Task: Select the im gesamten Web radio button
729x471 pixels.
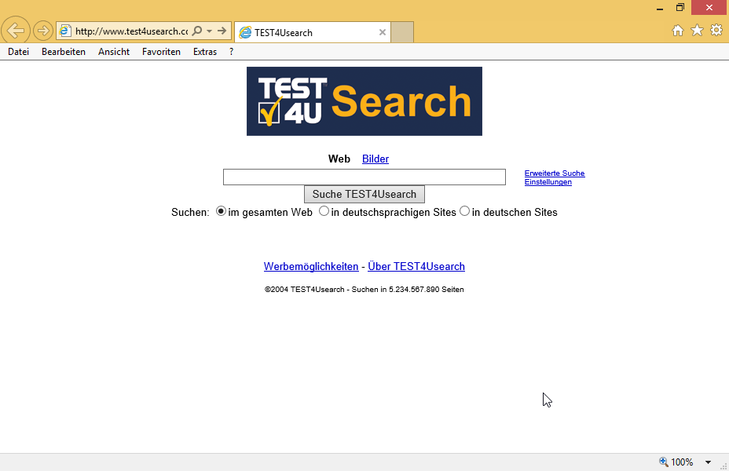Action: click(x=221, y=211)
